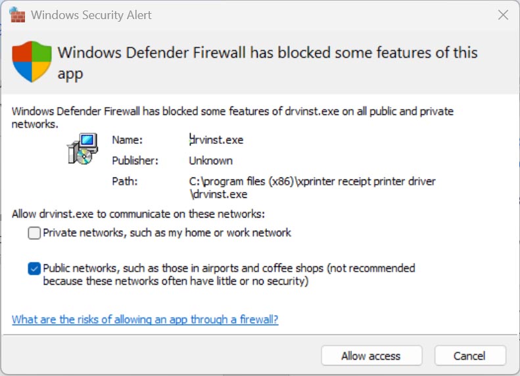Click the 'Allow drvinst.exe to communicate' instruction text
The image size is (520, 376).
click(138, 214)
